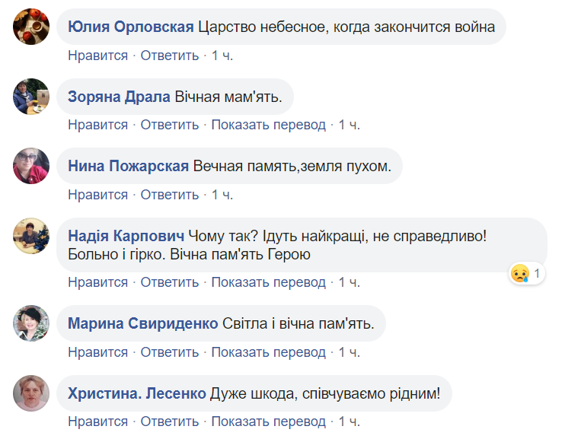581x439 pixels.
Task: Click the Надія Карпович name link
Action: click(x=126, y=236)
